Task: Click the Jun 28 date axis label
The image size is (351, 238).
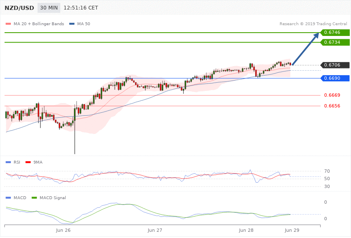Action: coord(246,231)
